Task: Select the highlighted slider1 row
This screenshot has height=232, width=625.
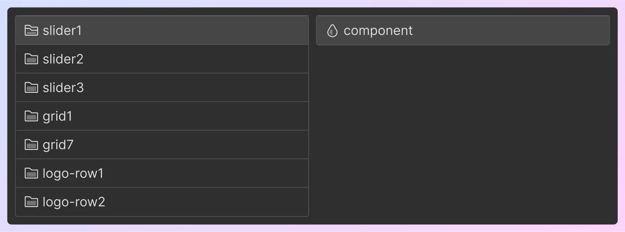Action: (139, 30)
